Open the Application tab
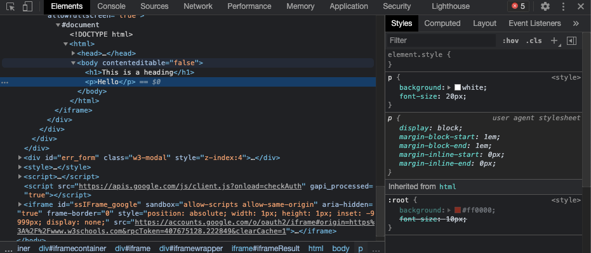Screen dimensions: 591x253 click(x=349, y=6)
